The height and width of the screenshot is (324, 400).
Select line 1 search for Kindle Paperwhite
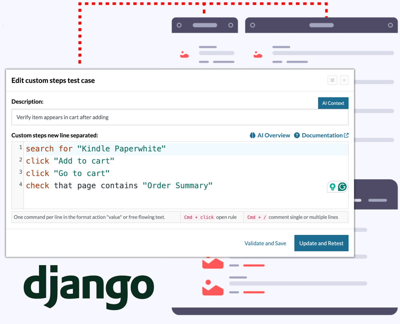[x=96, y=149]
